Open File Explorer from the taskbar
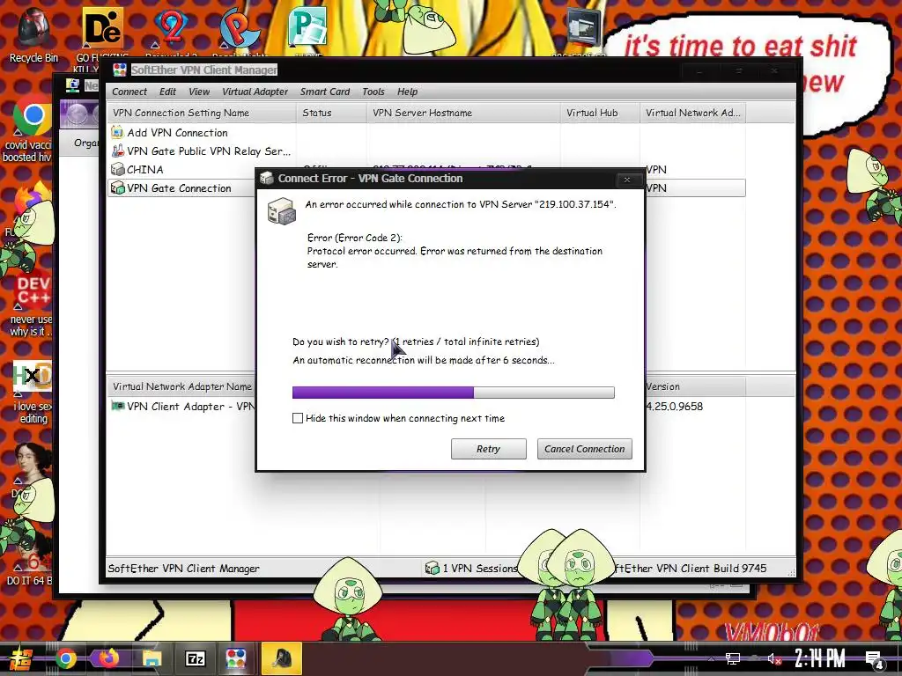The image size is (902, 676). [x=152, y=658]
